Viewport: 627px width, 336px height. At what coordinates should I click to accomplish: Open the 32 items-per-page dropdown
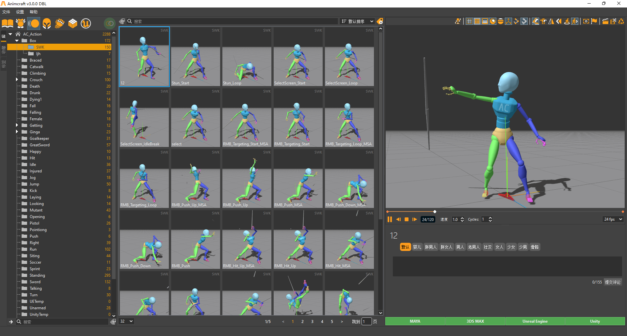point(126,321)
